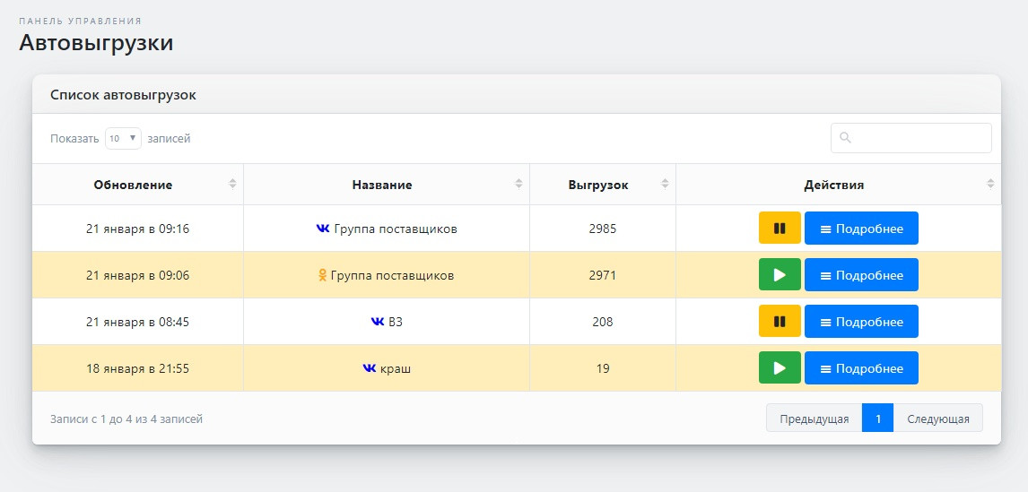This screenshot has width=1028, height=492.
Task: Click the Odnoklassniki icon in second row
Action: [x=323, y=275]
